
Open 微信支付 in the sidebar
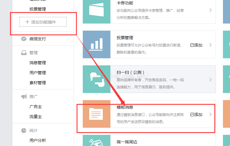(x=38, y=39)
